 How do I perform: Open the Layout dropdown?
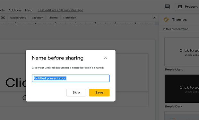pos(37,18)
